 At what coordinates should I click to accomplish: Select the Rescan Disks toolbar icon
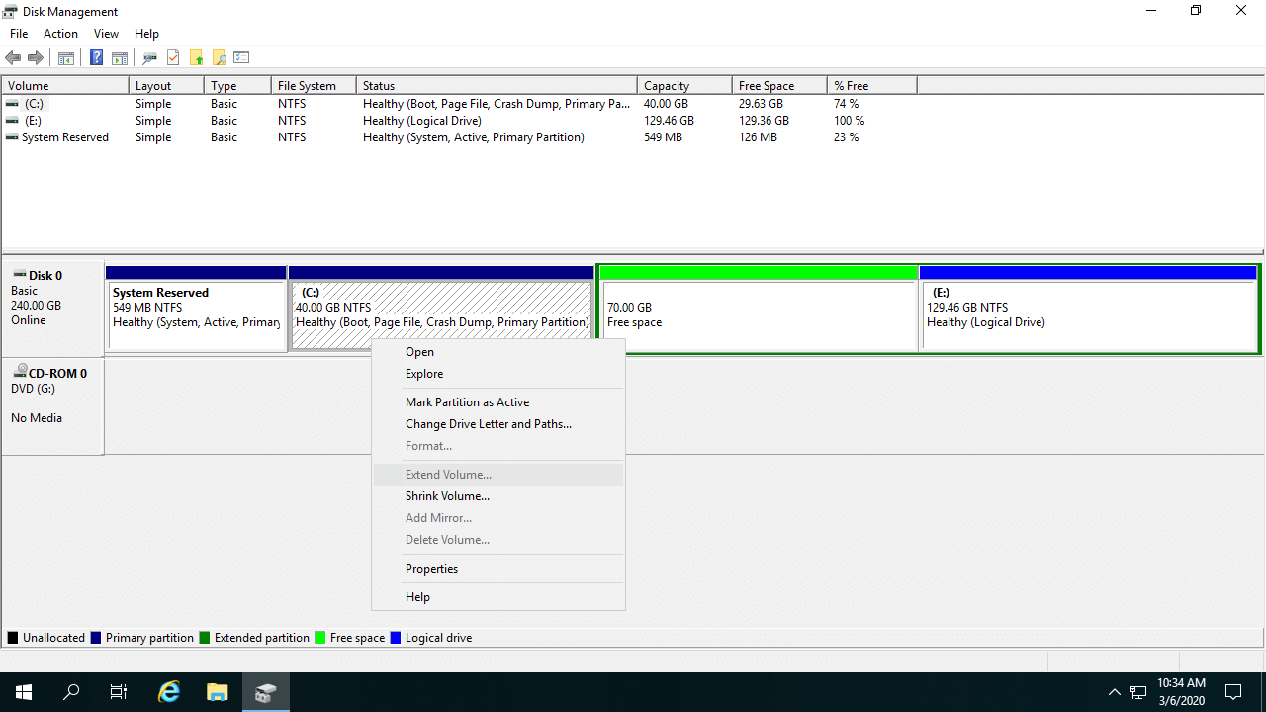(149, 57)
